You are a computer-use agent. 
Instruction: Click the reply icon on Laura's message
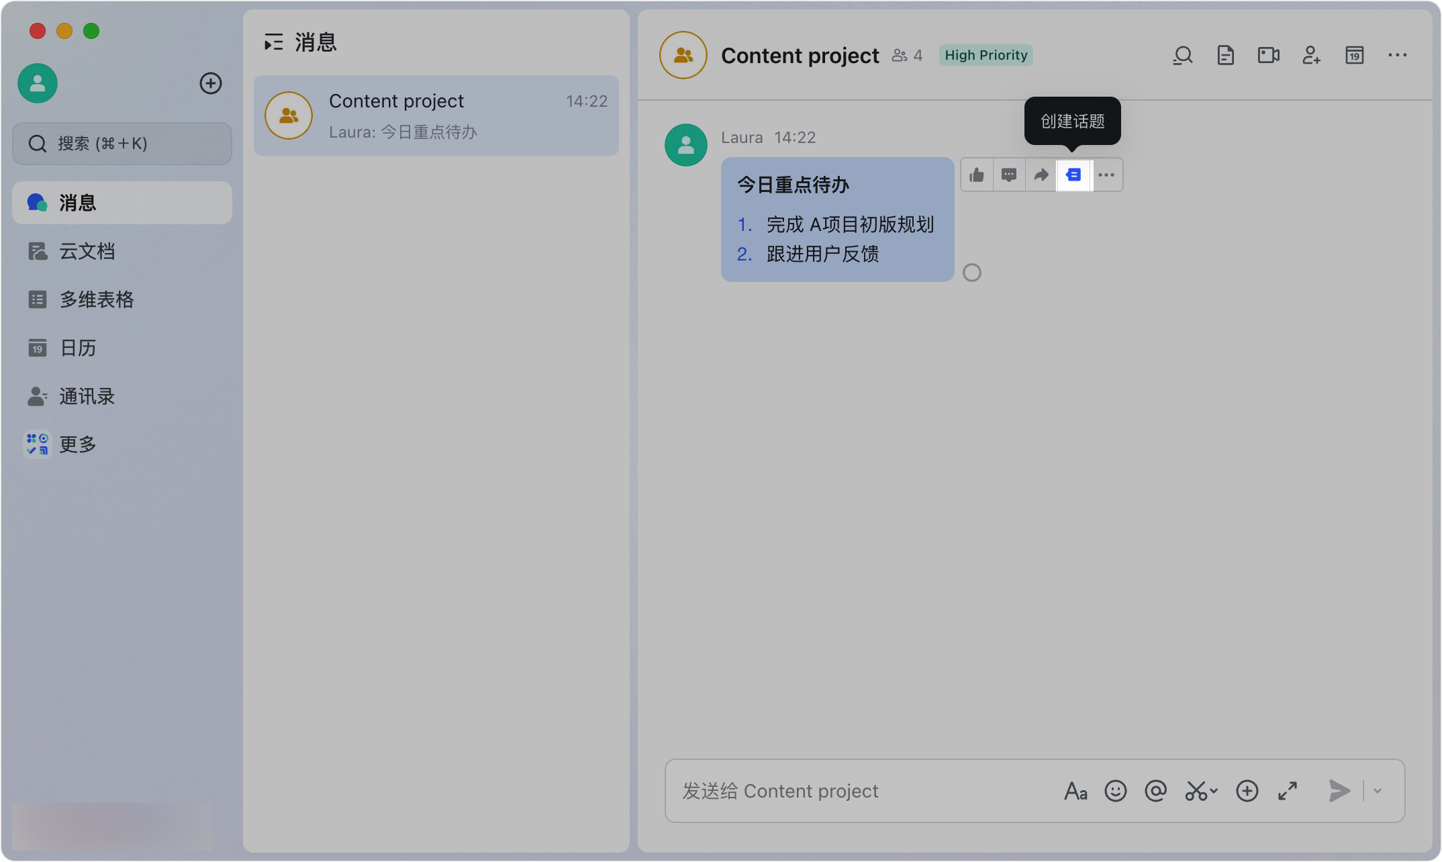pos(1008,175)
